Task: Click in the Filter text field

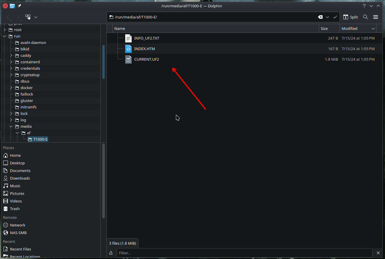Action: point(244,253)
